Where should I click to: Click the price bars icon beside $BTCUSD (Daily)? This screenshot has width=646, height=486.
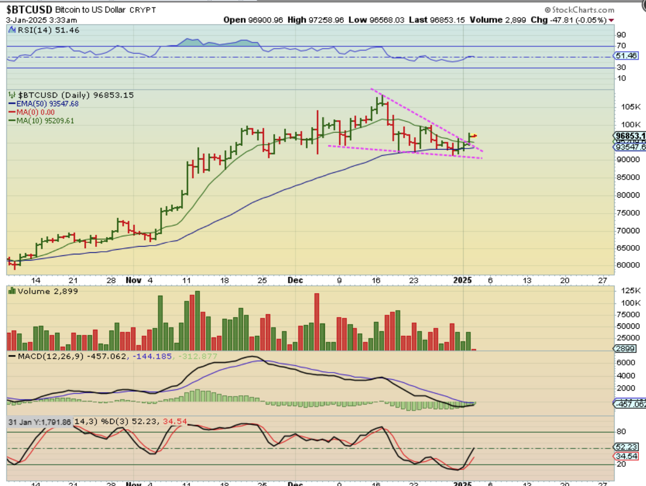[11, 95]
